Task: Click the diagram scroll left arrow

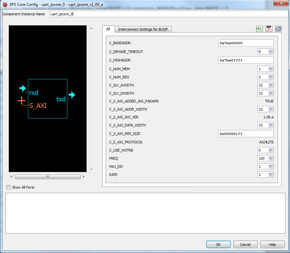Action: tap(11, 177)
